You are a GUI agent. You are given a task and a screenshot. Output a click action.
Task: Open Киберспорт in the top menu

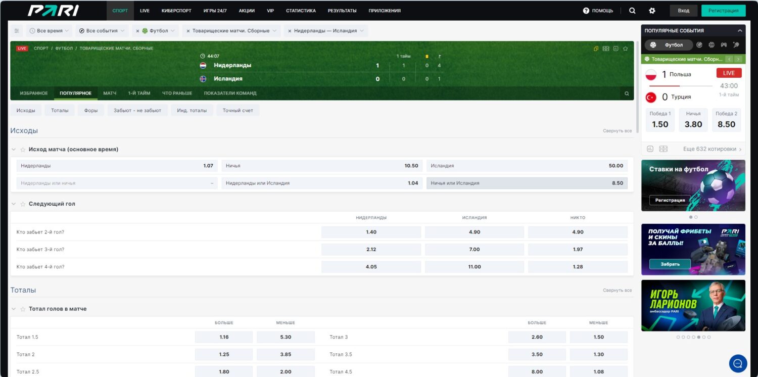pos(176,11)
